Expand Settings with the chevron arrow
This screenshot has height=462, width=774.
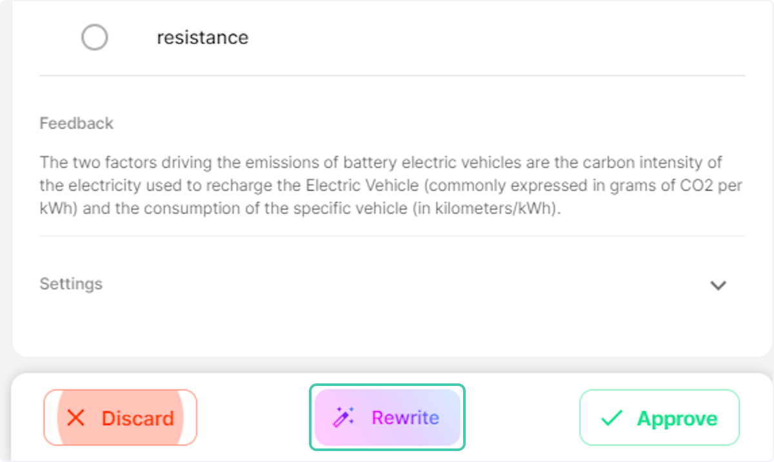(x=718, y=285)
